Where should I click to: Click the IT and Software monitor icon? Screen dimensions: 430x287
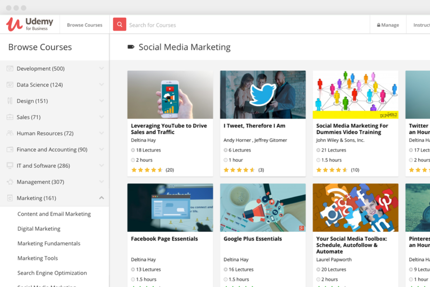10,166
